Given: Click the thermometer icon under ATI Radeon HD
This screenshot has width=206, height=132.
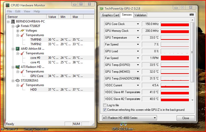Looking at the screenshot, I should click(22, 71).
